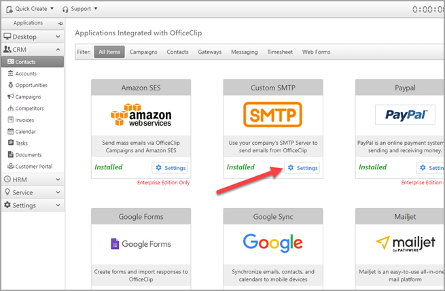Open Opportunities in the sidebar

click(31, 85)
